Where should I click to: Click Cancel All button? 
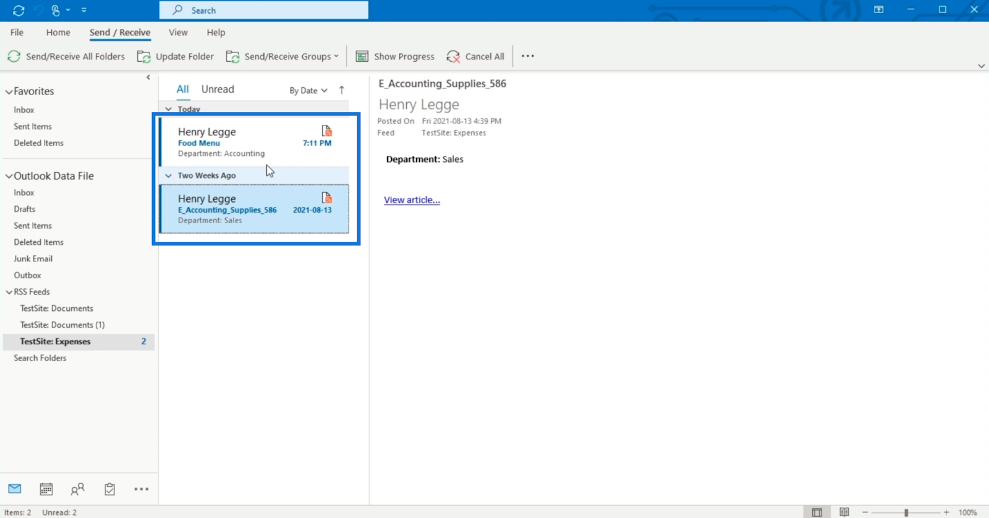click(x=475, y=56)
